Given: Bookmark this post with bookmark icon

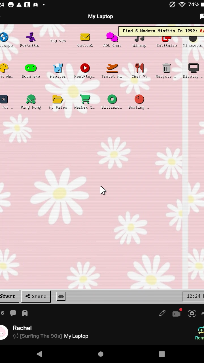Looking at the screenshot, I should click(x=25, y=313).
